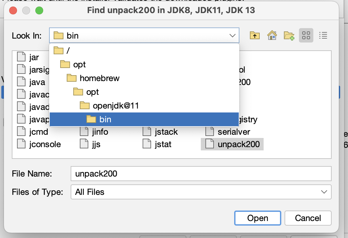Create a new folder icon
Screen dimensions: 348x238
click(x=289, y=36)
